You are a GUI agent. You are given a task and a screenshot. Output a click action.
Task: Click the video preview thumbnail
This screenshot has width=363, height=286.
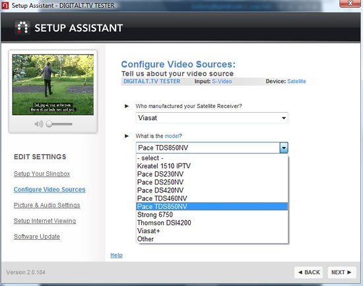53,84
